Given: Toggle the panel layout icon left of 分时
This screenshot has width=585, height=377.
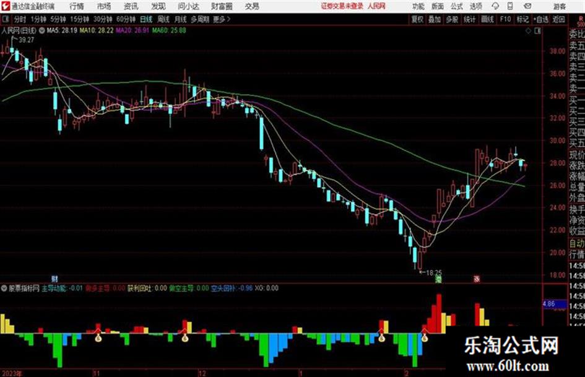Looking at the screenshot, I should pyautogui.click(x=5, y=19).
